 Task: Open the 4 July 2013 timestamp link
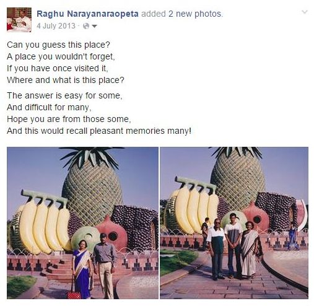[56, 26]
